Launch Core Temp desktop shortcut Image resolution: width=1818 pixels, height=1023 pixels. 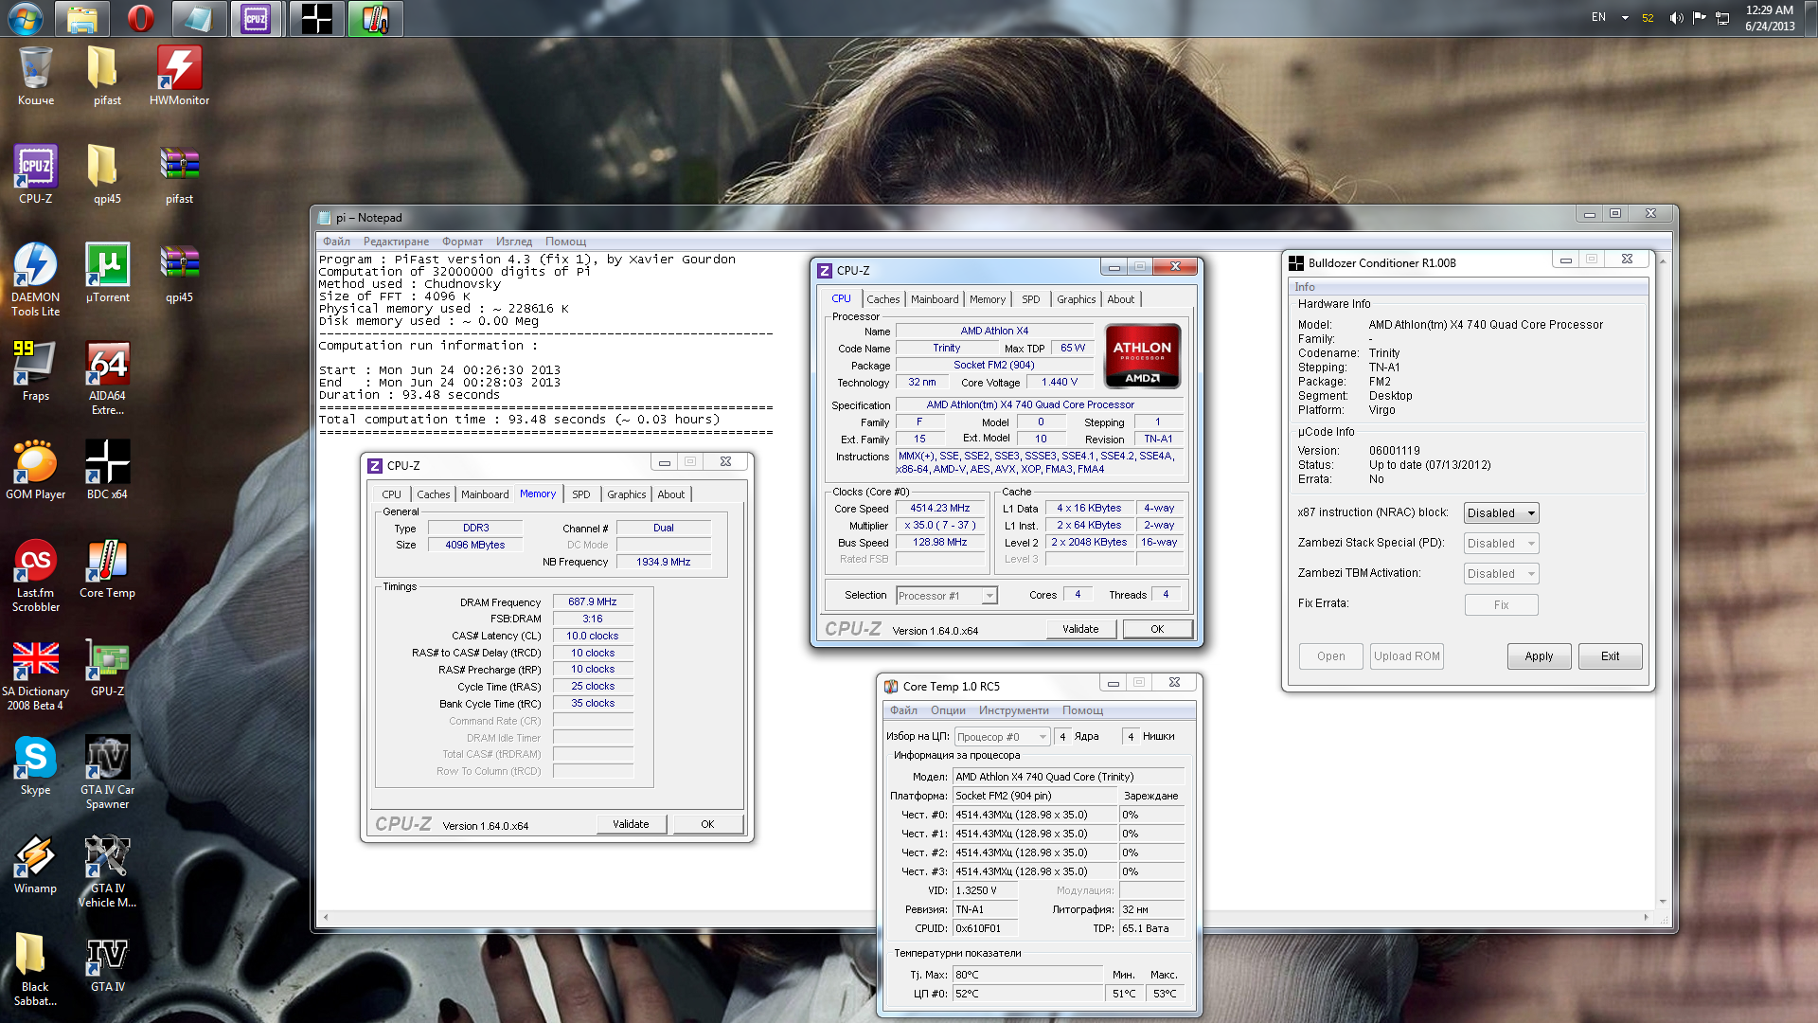[107, 568]
